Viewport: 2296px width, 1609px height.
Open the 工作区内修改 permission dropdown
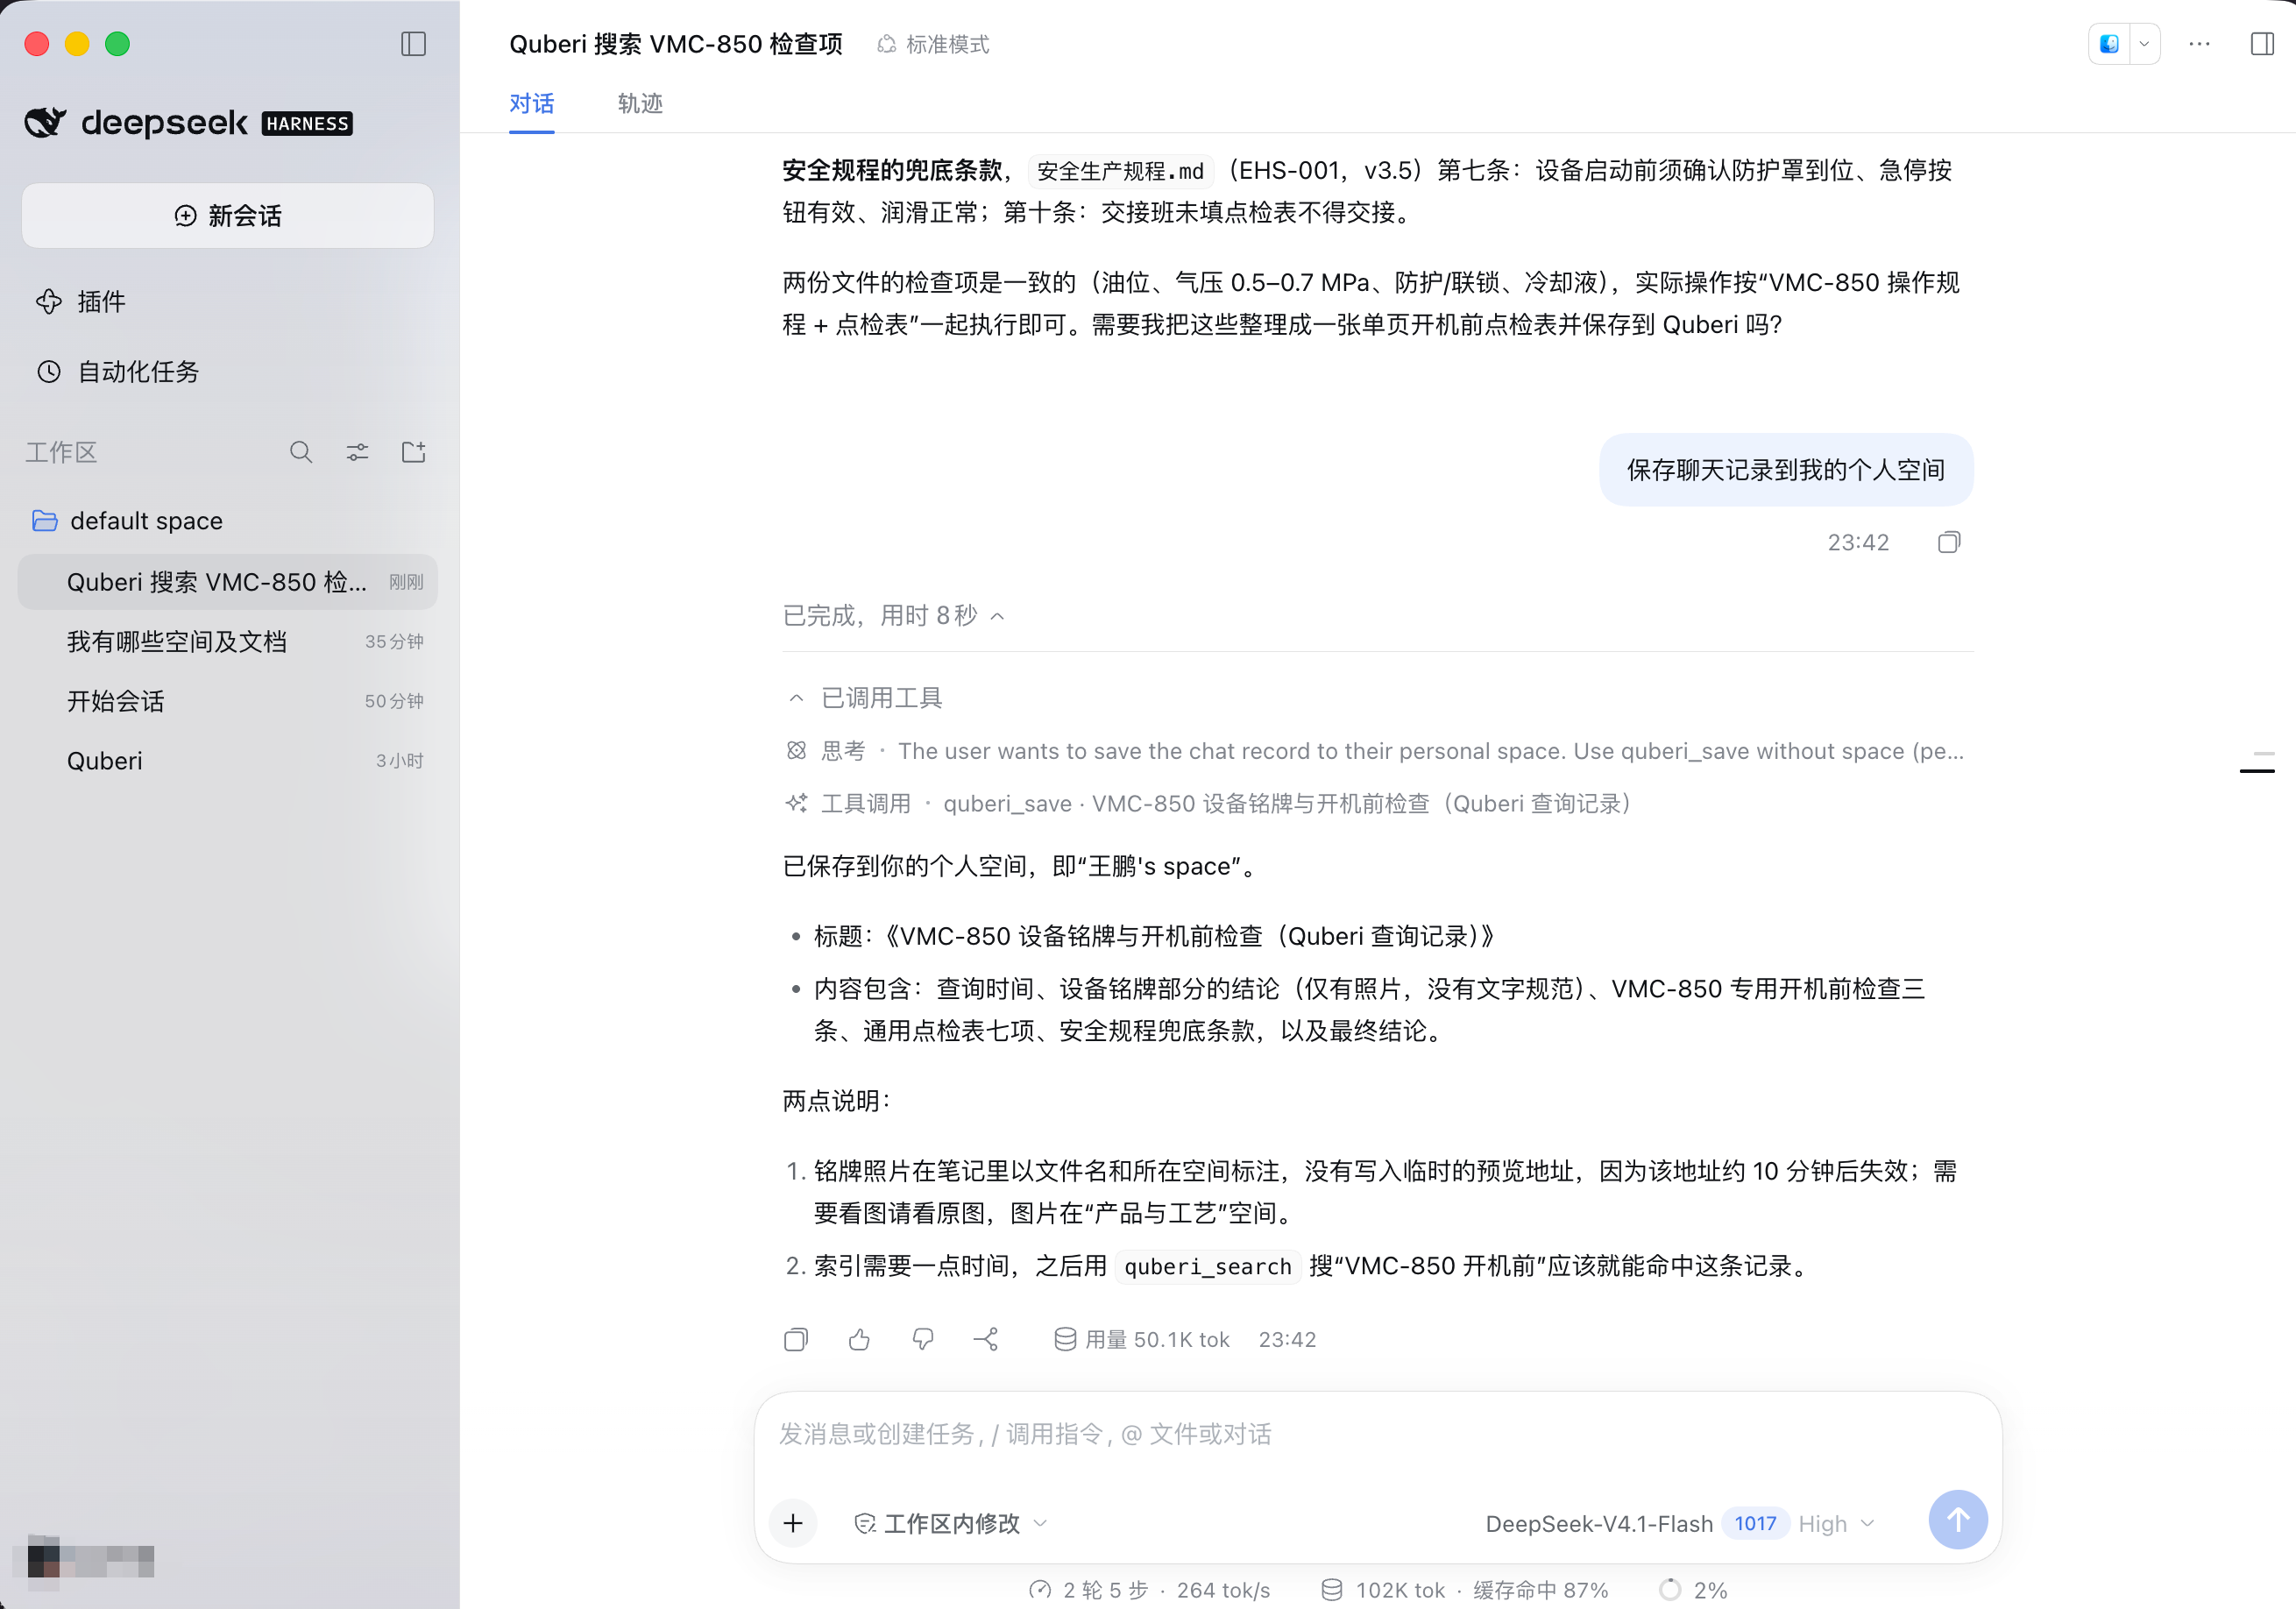[950, 1523]
